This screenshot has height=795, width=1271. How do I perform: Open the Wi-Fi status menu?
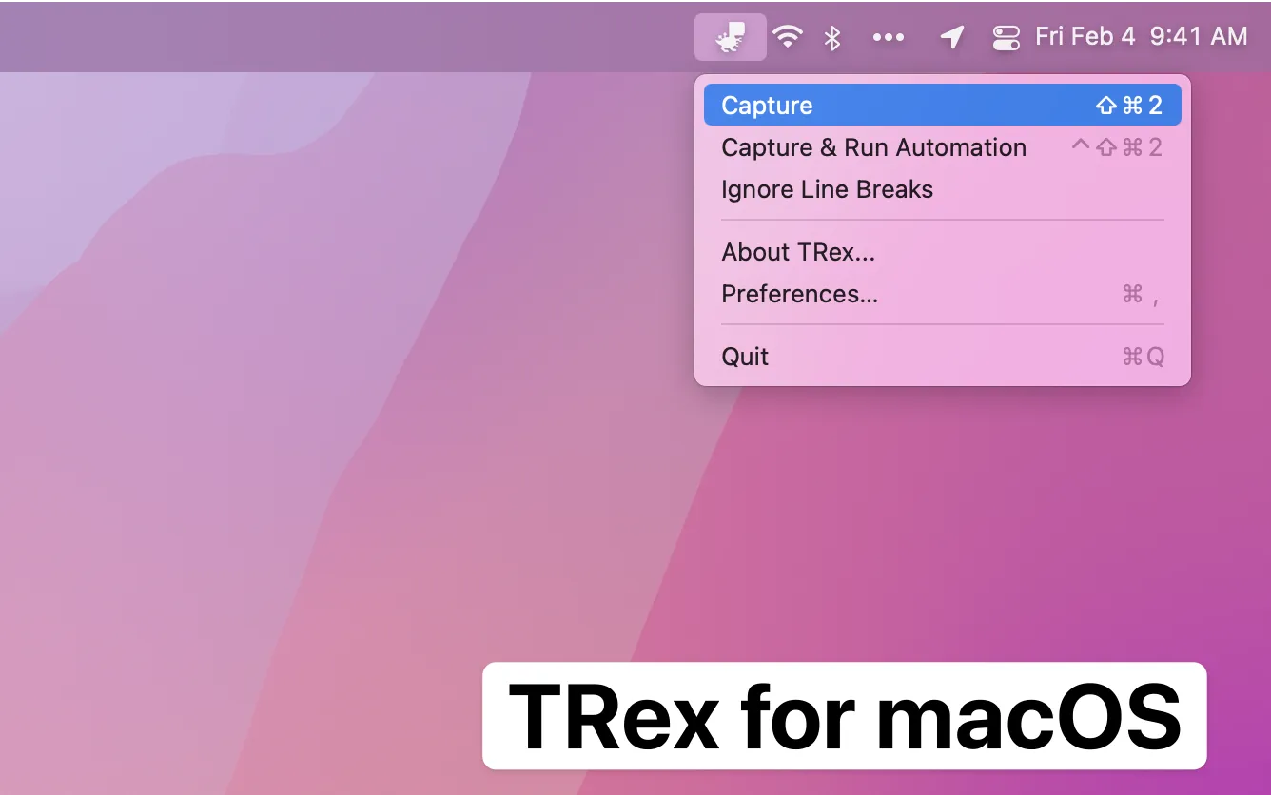[787, 37]
